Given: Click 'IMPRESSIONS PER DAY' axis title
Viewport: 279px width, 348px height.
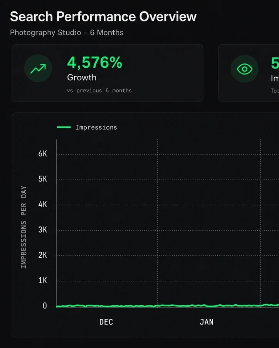Looking at the screenshot, I should click(24, 227).
